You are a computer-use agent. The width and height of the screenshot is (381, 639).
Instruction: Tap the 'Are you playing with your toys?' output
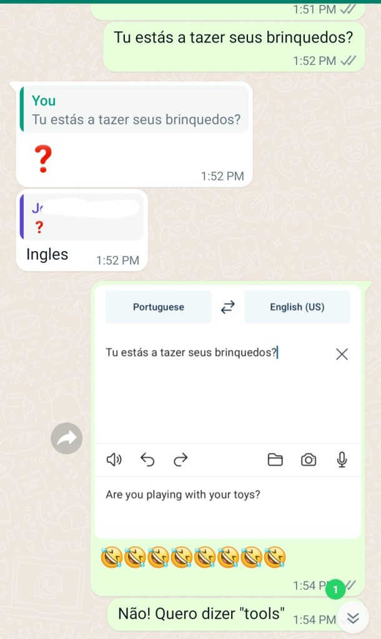(x=183, y=495)
